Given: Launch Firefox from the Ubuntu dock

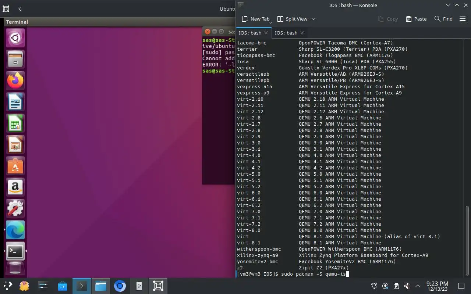Looking at the screenshot, I should [15, 80].
